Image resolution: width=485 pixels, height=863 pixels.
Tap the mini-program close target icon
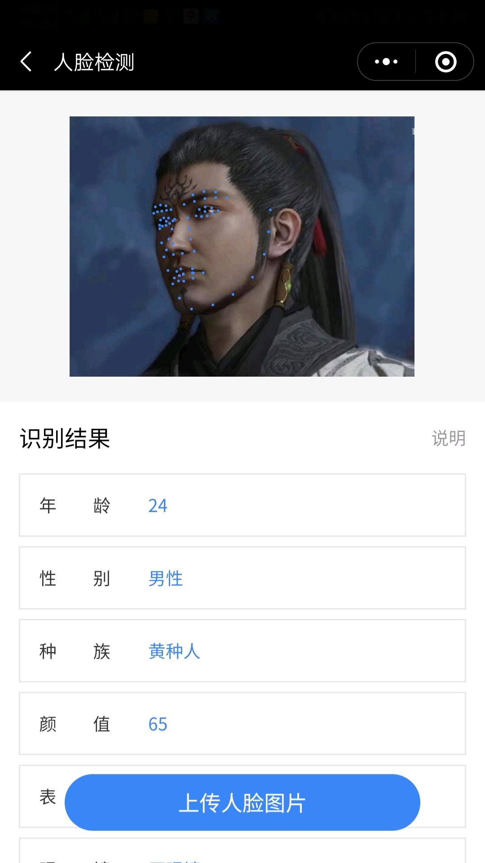[x=445, y=62]
